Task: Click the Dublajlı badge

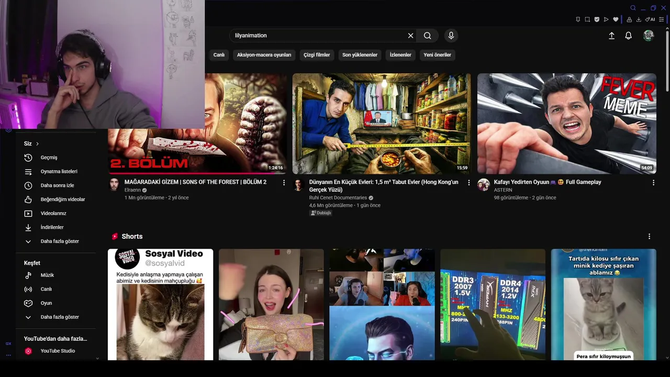Action: [321, 213]
